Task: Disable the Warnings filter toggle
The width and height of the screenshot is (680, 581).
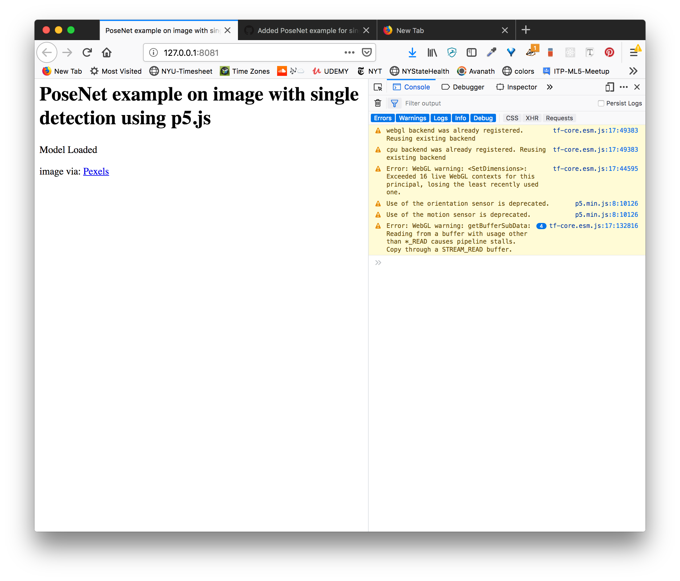Action: click(x=412, y=118)
